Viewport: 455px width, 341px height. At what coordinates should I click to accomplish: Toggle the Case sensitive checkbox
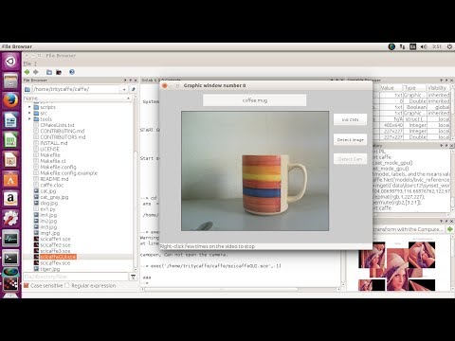click(27, 285)
